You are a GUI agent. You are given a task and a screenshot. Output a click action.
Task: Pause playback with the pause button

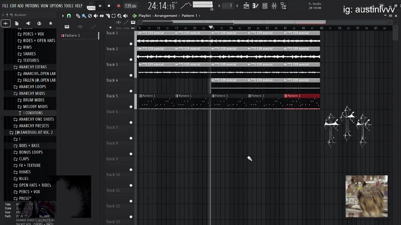click(100, 6)
